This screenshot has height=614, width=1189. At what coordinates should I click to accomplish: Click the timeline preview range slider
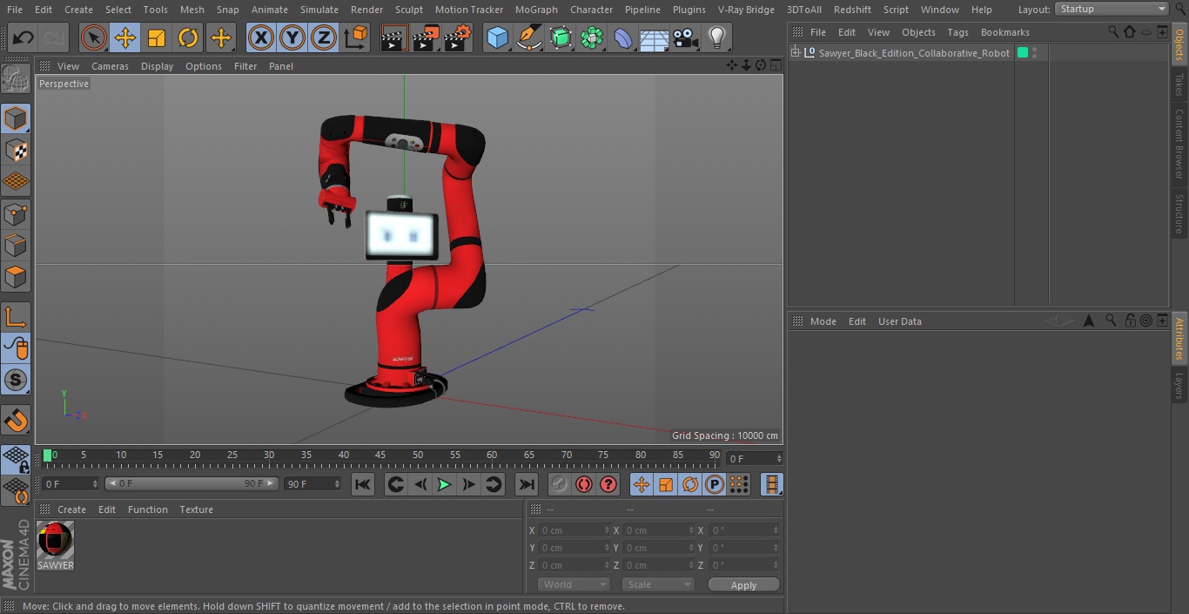pyautogui.click(x=191, y=483)
